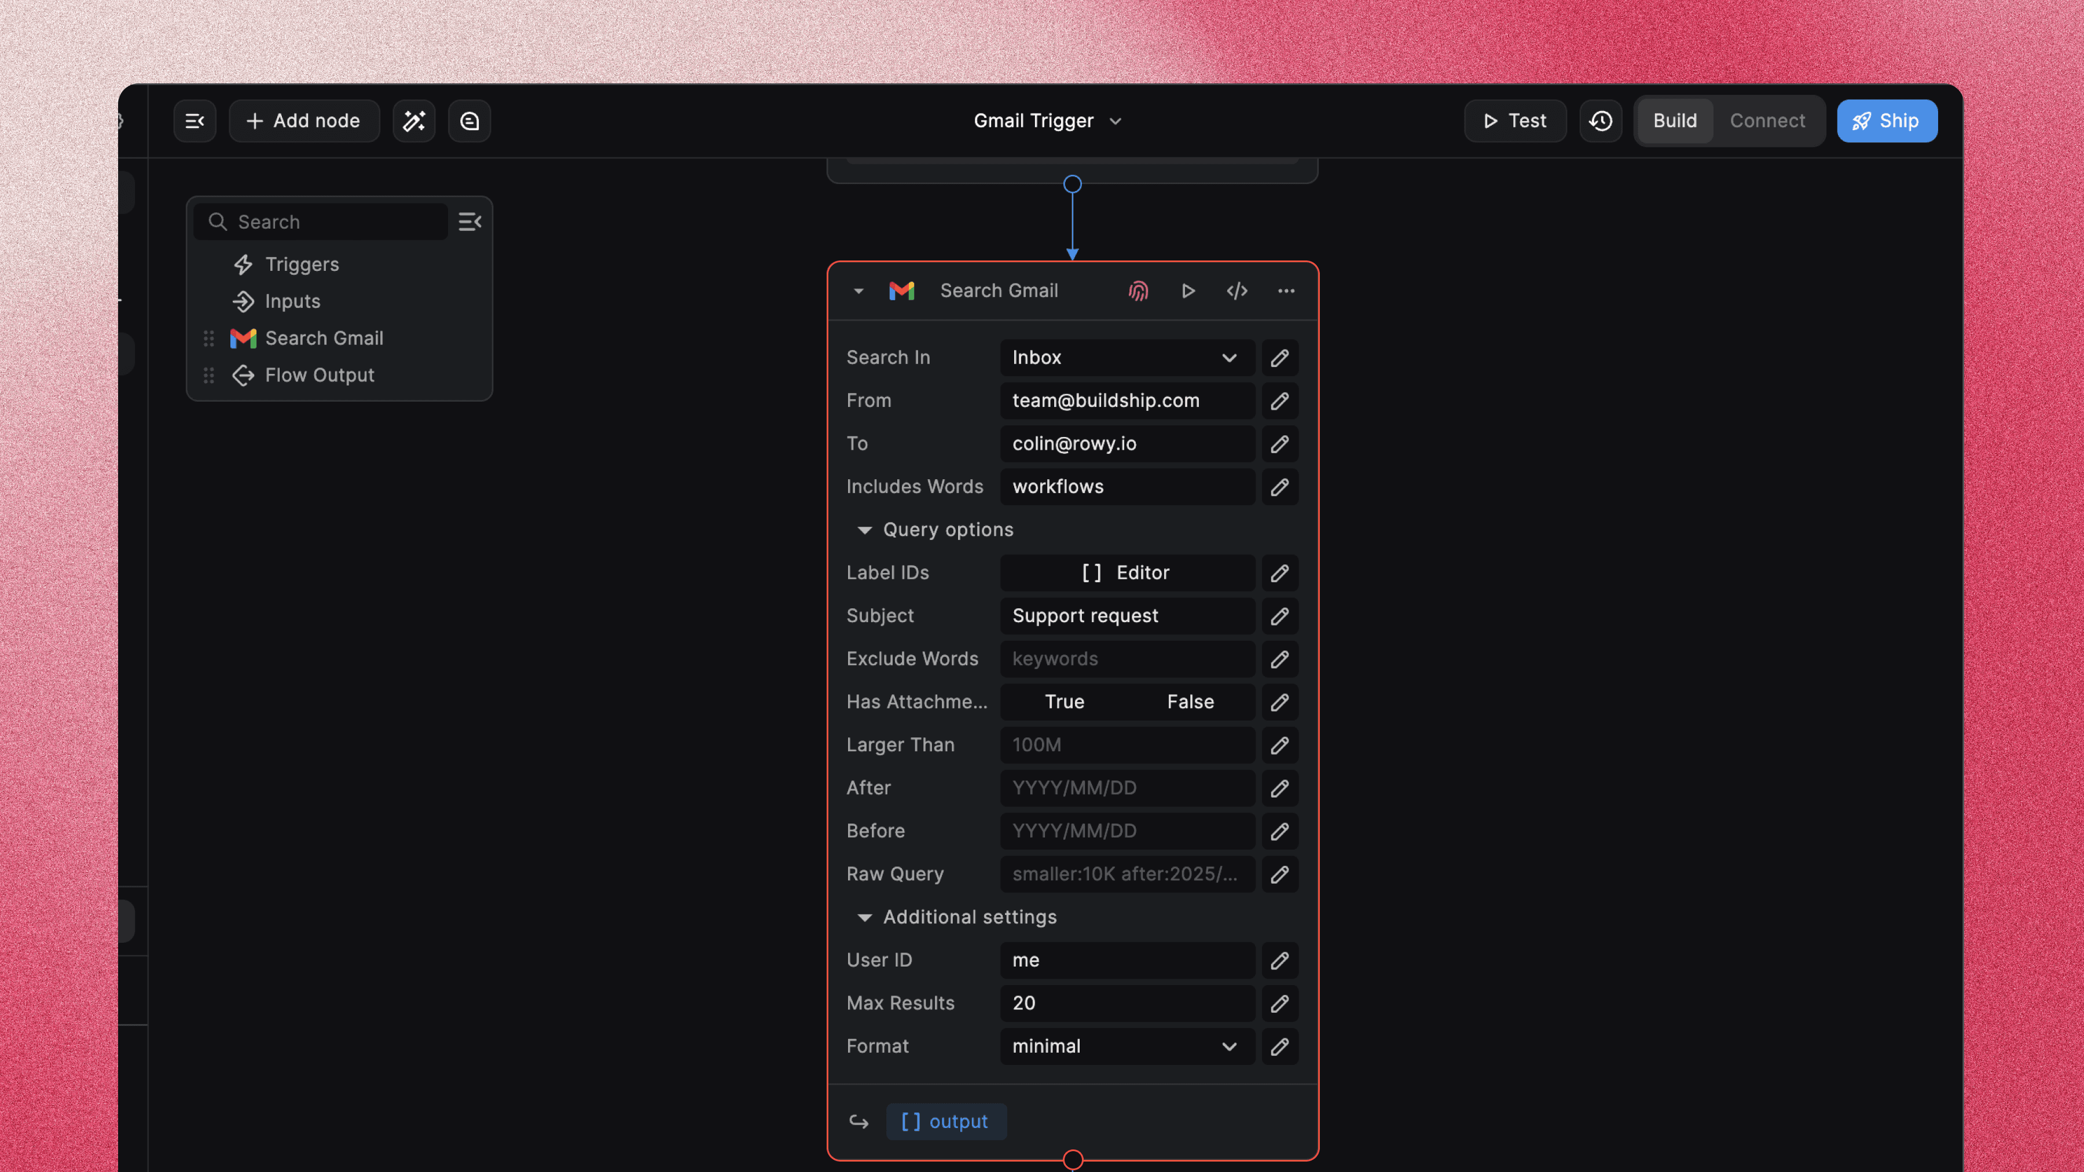2084x1172 pixels.
Task: Open Search Gmail node more options
Action: coord(1286,291)
